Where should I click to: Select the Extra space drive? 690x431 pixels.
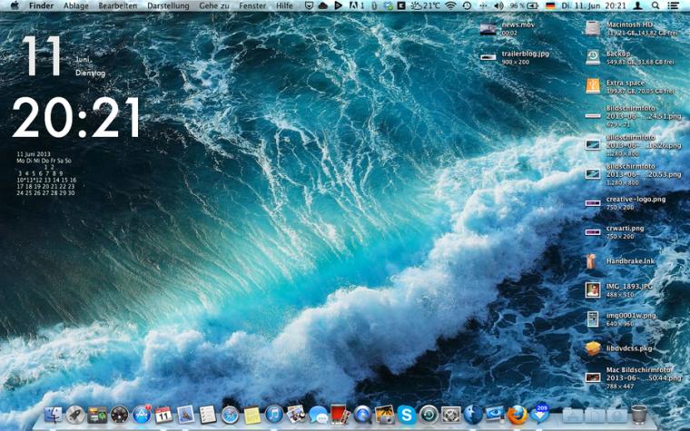pos(593,86)
